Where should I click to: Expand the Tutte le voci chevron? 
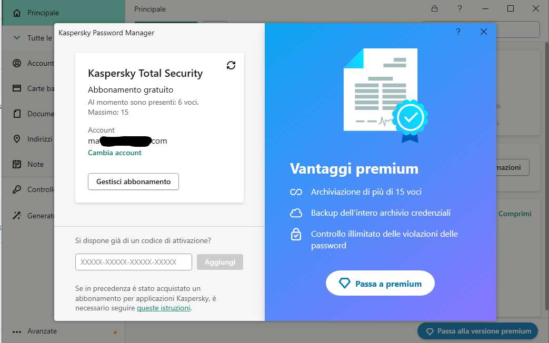click(x=17, y=38)
